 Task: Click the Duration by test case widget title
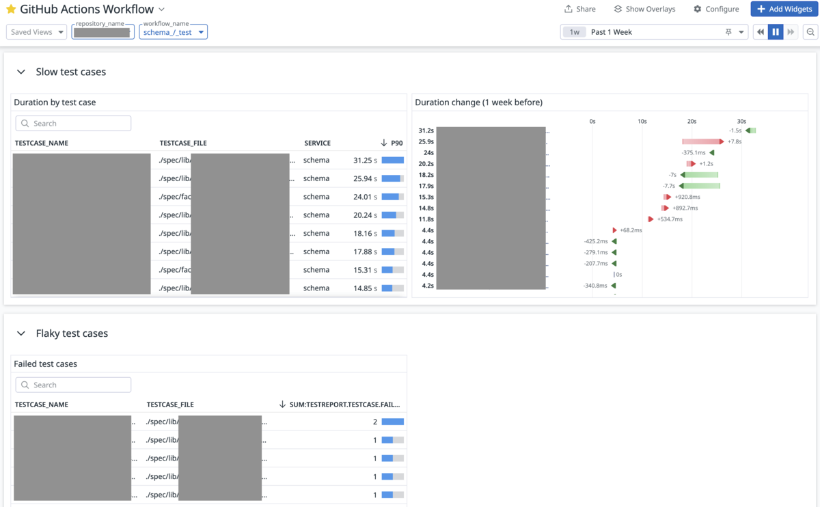55,102
